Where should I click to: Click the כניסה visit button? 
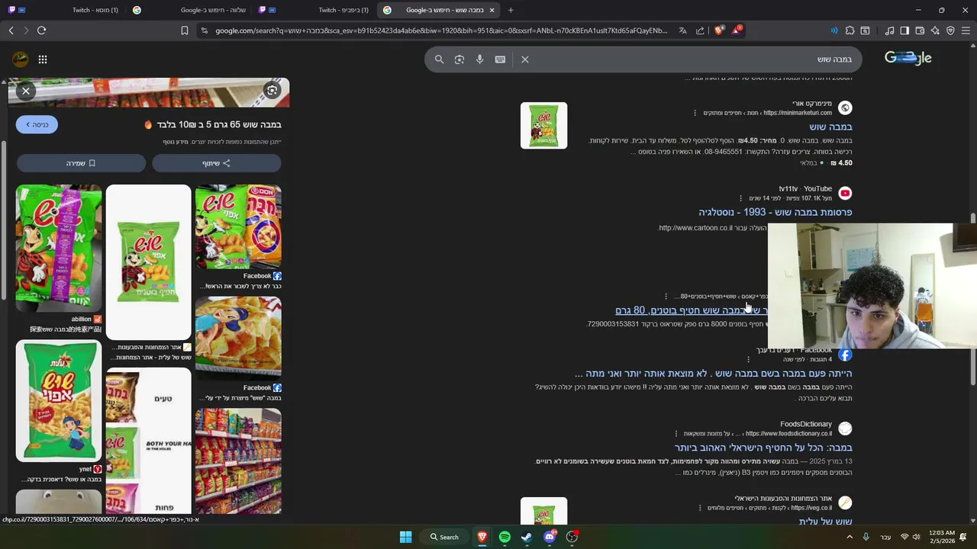(37, 124)
